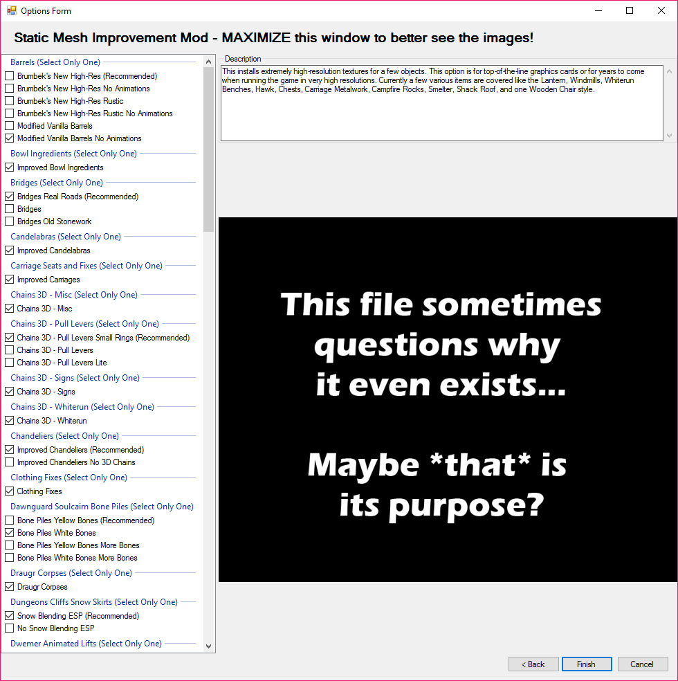Screen dimensions: 678x681
Task: Click the Chains 3D - Whiterun (Select Only One) heading
Action: click(x=82, y=407)
